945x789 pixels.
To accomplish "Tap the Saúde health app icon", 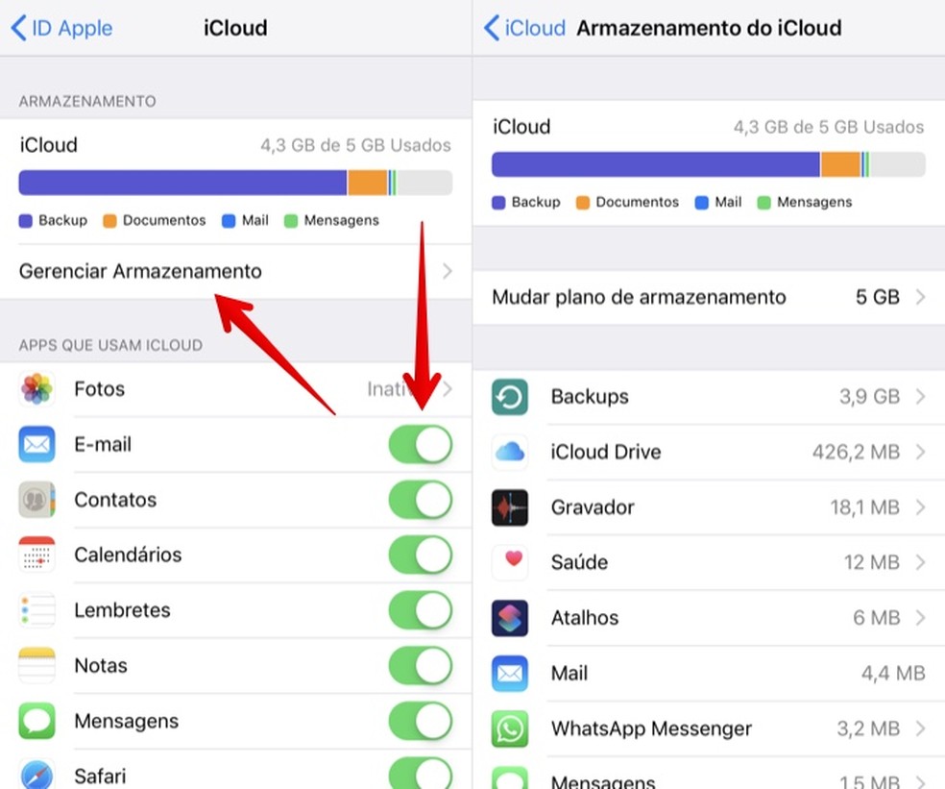I will click(x=510, y=562).
